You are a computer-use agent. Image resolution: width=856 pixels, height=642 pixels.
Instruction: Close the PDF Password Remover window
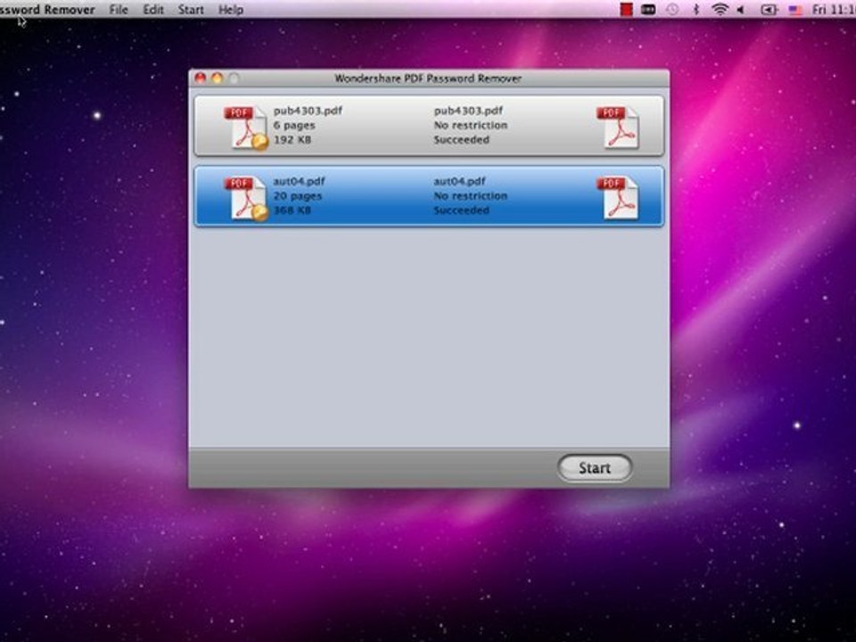(x=201, y=78)
